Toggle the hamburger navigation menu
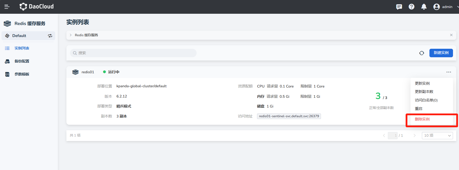 [x=7, y=7]
